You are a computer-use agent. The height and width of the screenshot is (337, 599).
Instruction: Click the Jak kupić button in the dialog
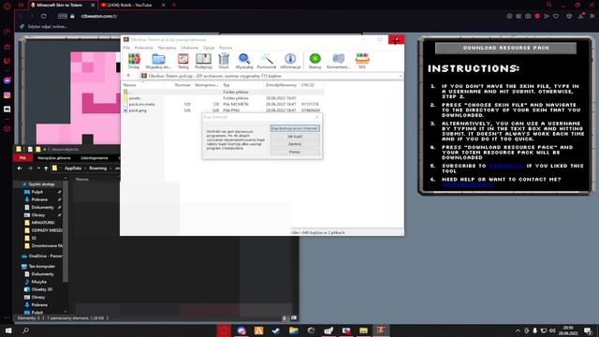(295, 137)
